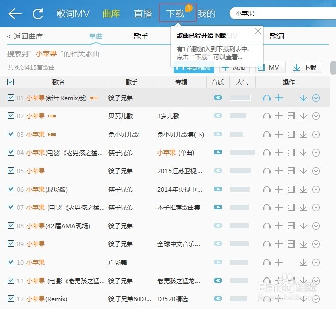Switch to the 歌手 results tab

click(x=141, y=36)
